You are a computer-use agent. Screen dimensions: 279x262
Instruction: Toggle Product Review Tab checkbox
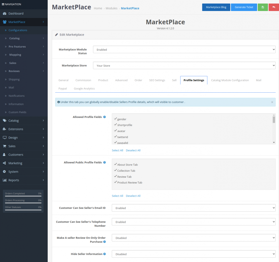pos(115,182)
